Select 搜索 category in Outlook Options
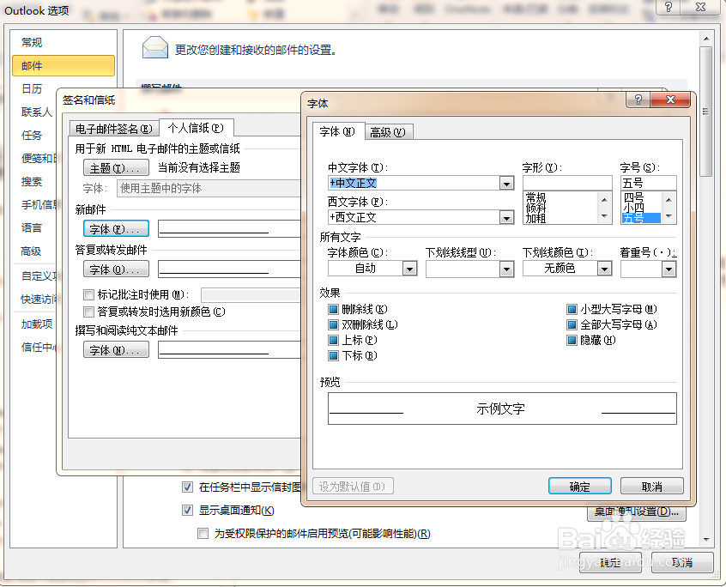 32,181
